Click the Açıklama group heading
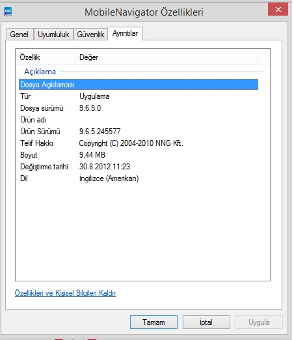The height and width of the screenshot is (340, 294). [40, 72]
